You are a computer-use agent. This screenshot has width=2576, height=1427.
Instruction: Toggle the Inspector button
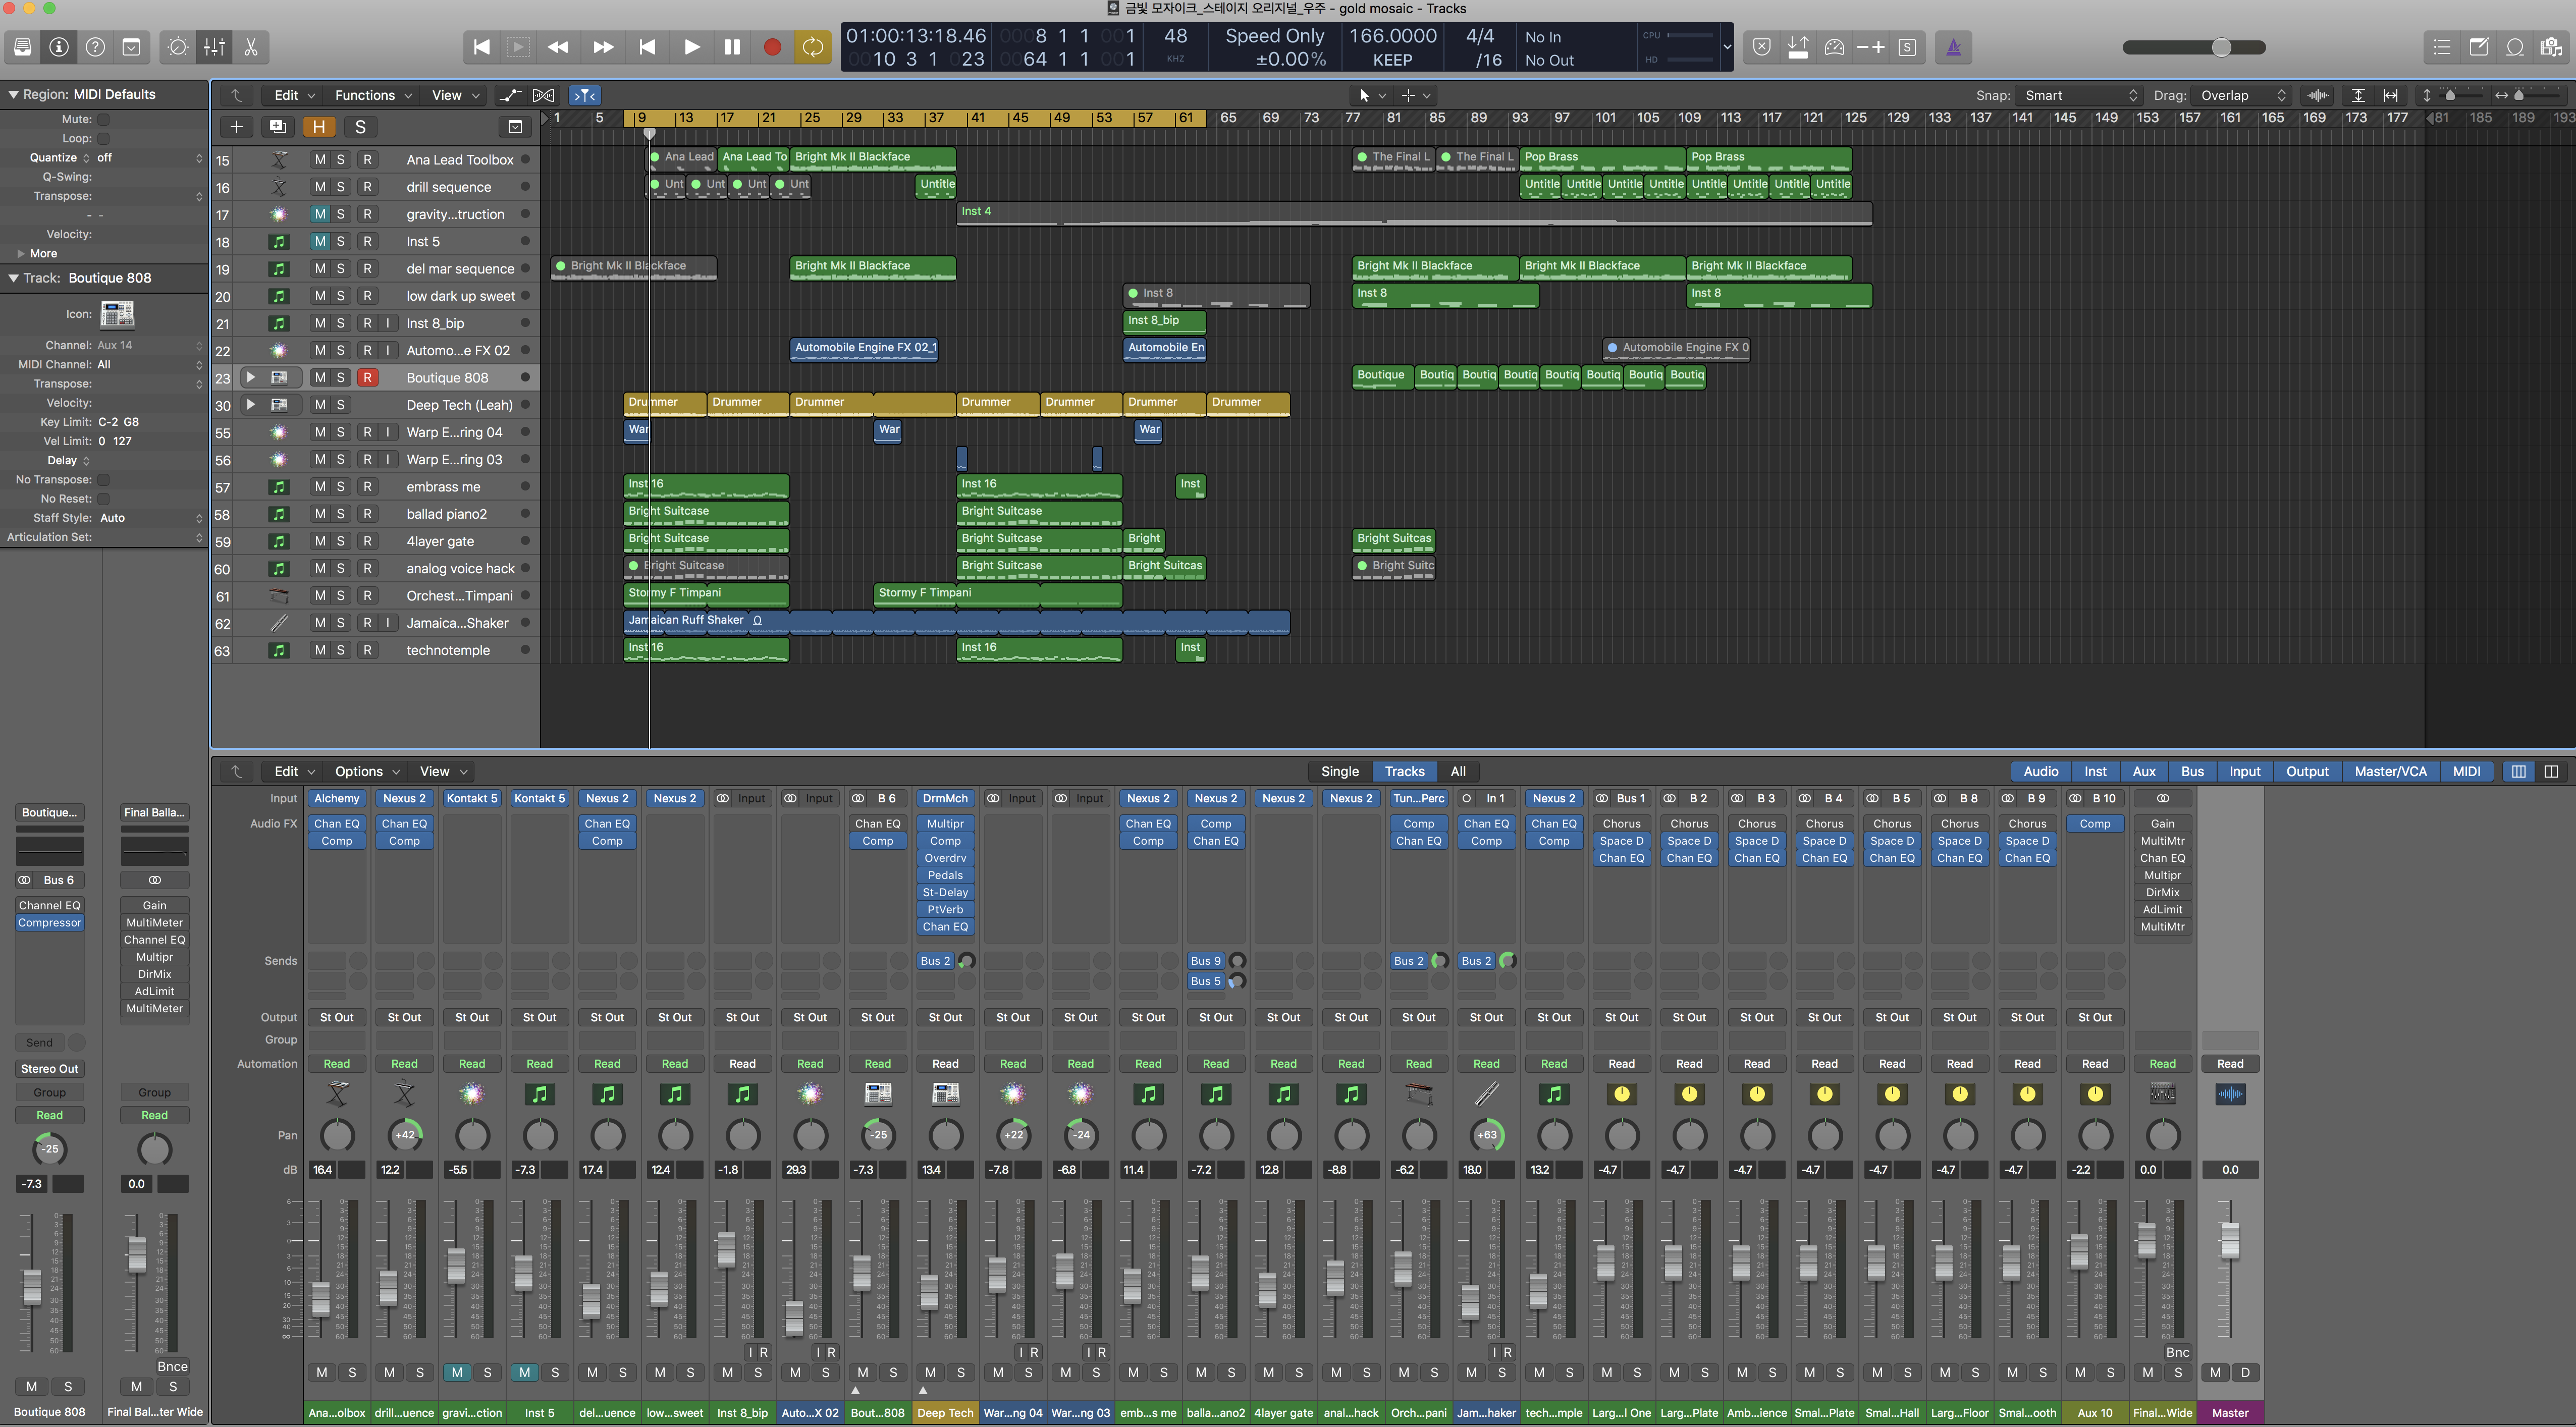[59, 47]
